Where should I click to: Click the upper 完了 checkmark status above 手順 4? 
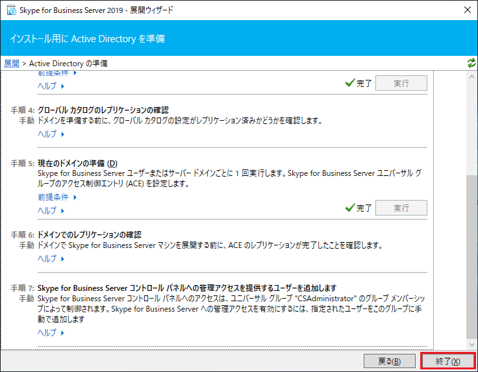pyautogui.click(x=359, y=83)
